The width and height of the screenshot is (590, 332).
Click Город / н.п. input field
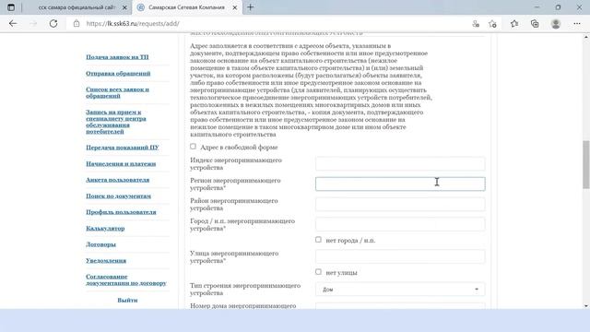coord(400,224)
